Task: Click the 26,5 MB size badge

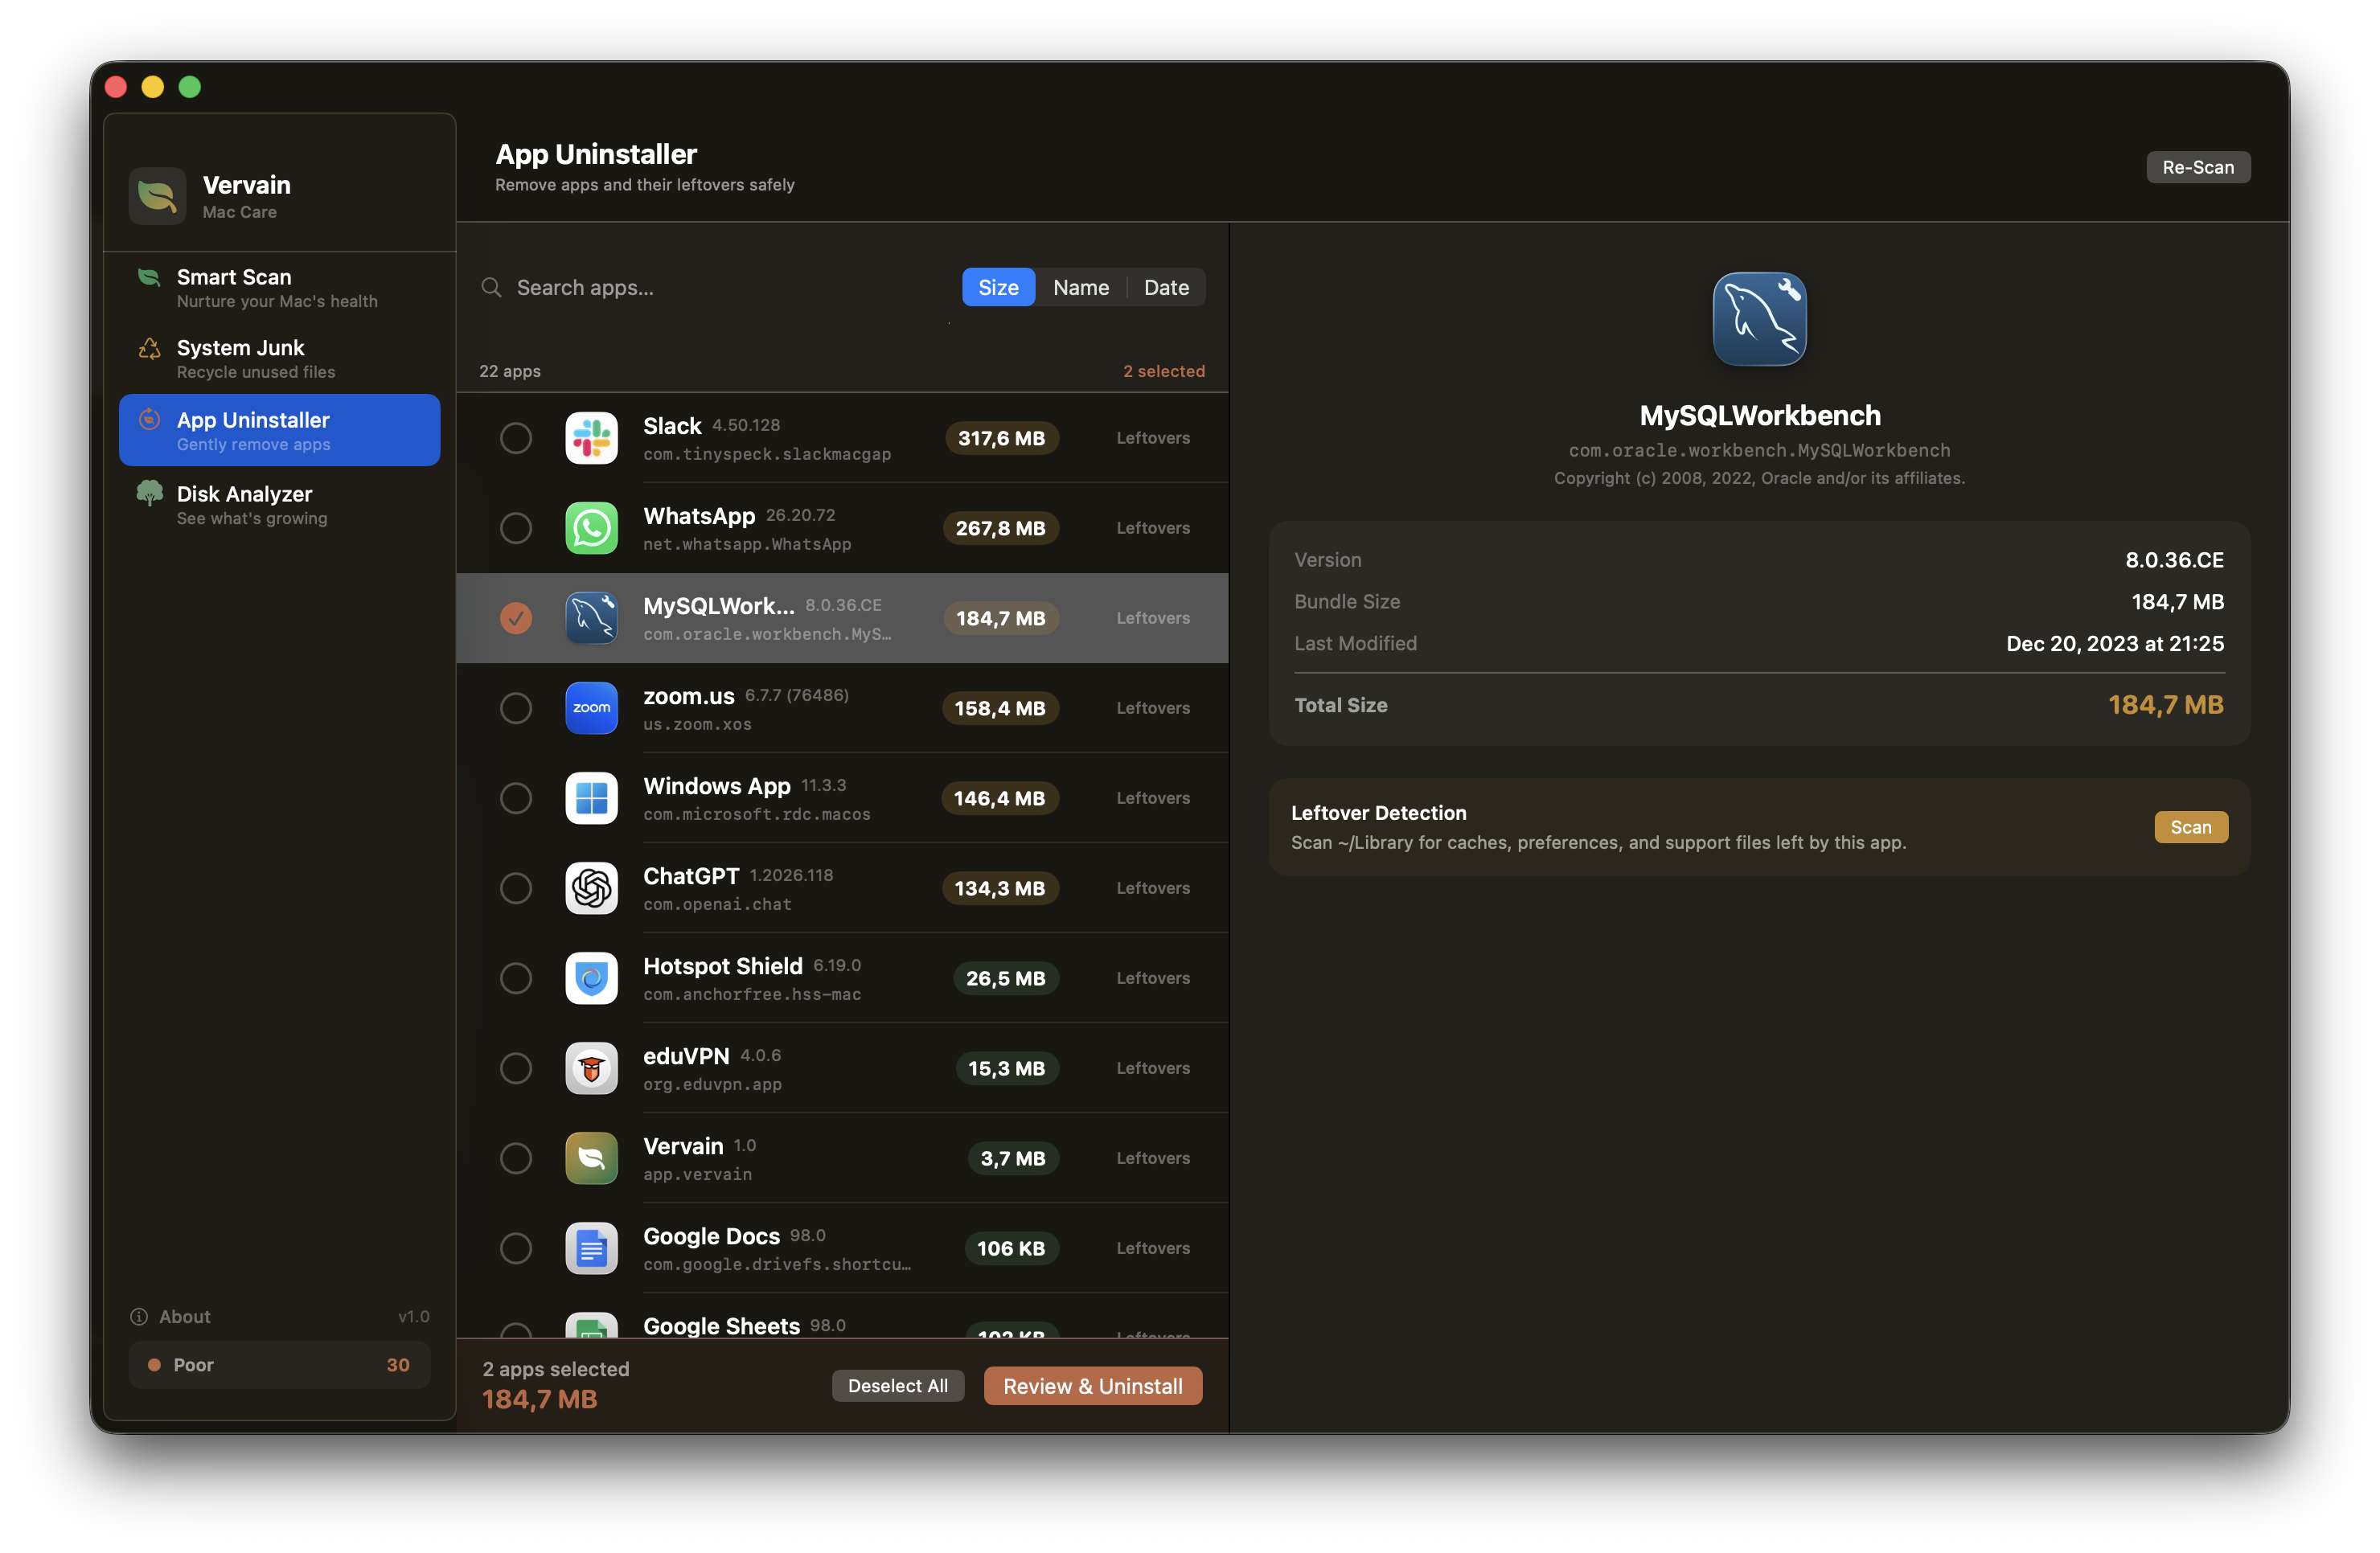Action: tap(1005, 978)
